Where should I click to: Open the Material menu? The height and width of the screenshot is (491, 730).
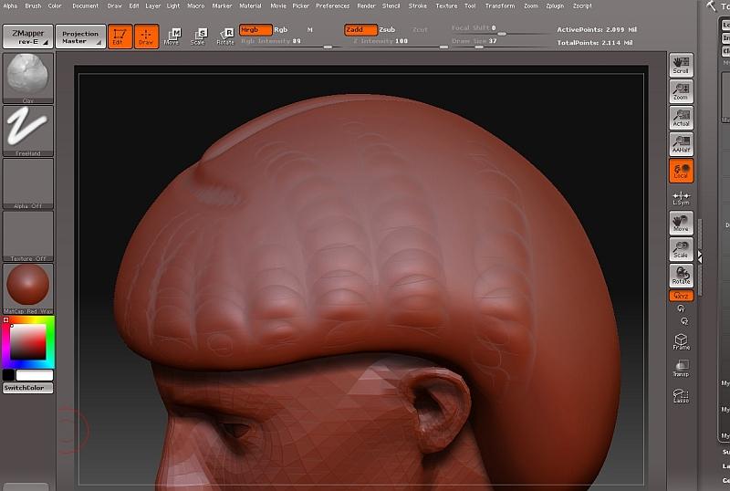point(250,5)
